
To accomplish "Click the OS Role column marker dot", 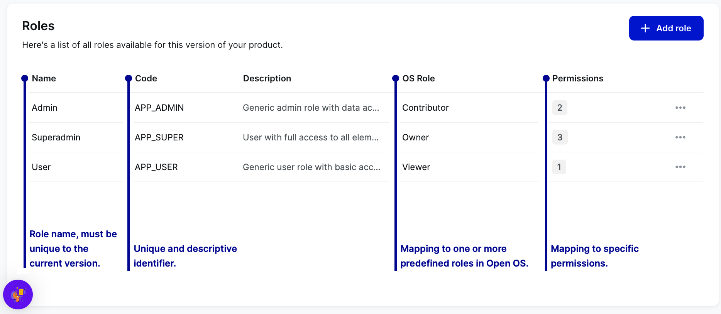I will [x=396, y=78].
